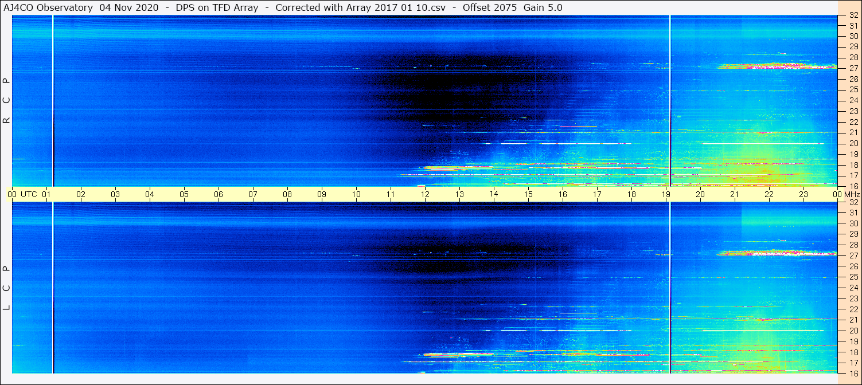Click the LCP label beside lower spectrogram
862x385 pixels.
[7, 288]
